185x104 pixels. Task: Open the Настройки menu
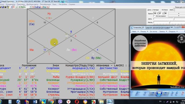(63, 4)
